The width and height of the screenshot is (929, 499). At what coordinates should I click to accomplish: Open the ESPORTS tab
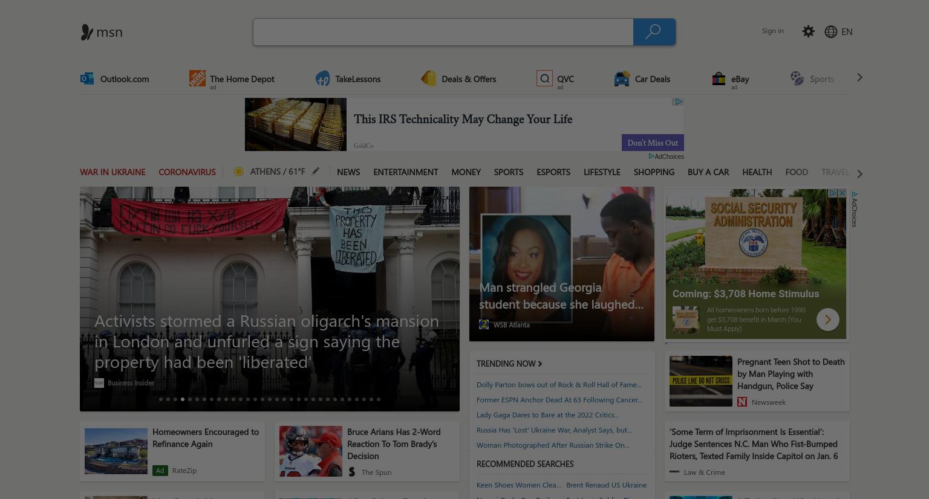[553, 172]
